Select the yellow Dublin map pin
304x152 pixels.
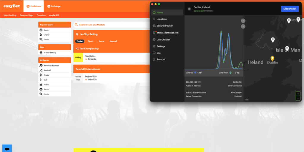pyautogui.click(x=273, y=58)
